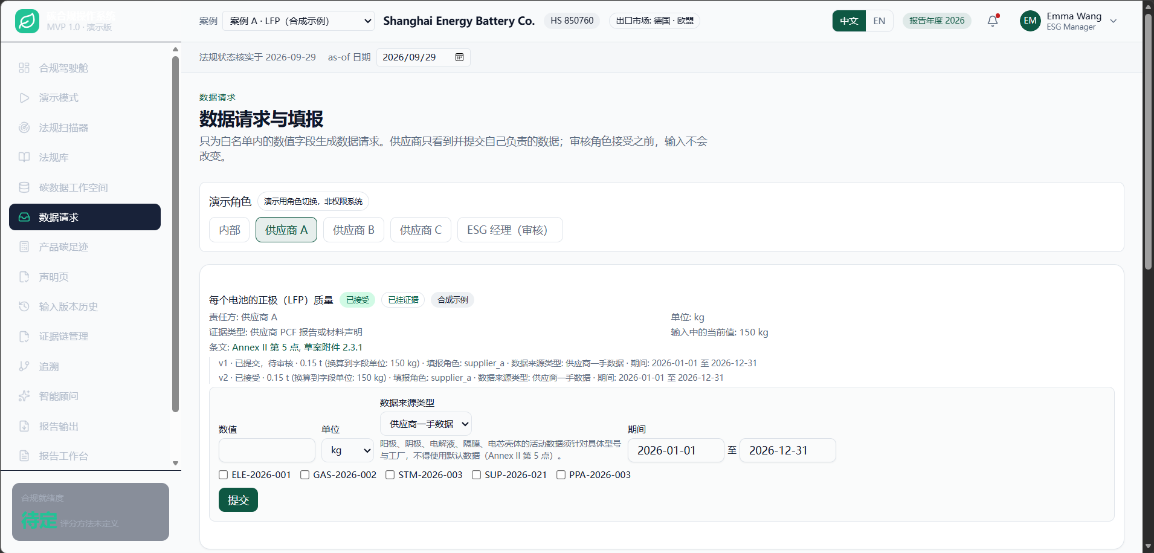Click the 法规扫描器 radar icon

(x=24, y=128)
